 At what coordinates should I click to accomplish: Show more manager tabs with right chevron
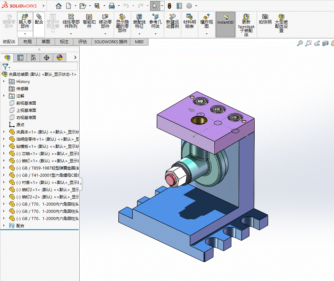[75, 57]
